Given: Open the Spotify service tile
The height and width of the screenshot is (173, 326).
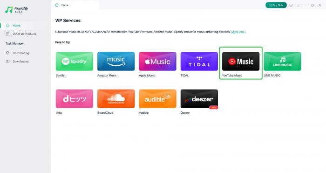Looking at the screenshot, I should point(75,62).
